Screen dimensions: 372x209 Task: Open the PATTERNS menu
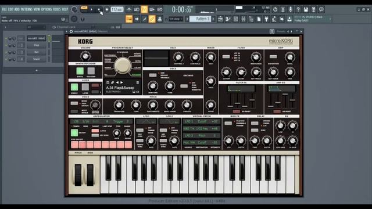point(26,9)
